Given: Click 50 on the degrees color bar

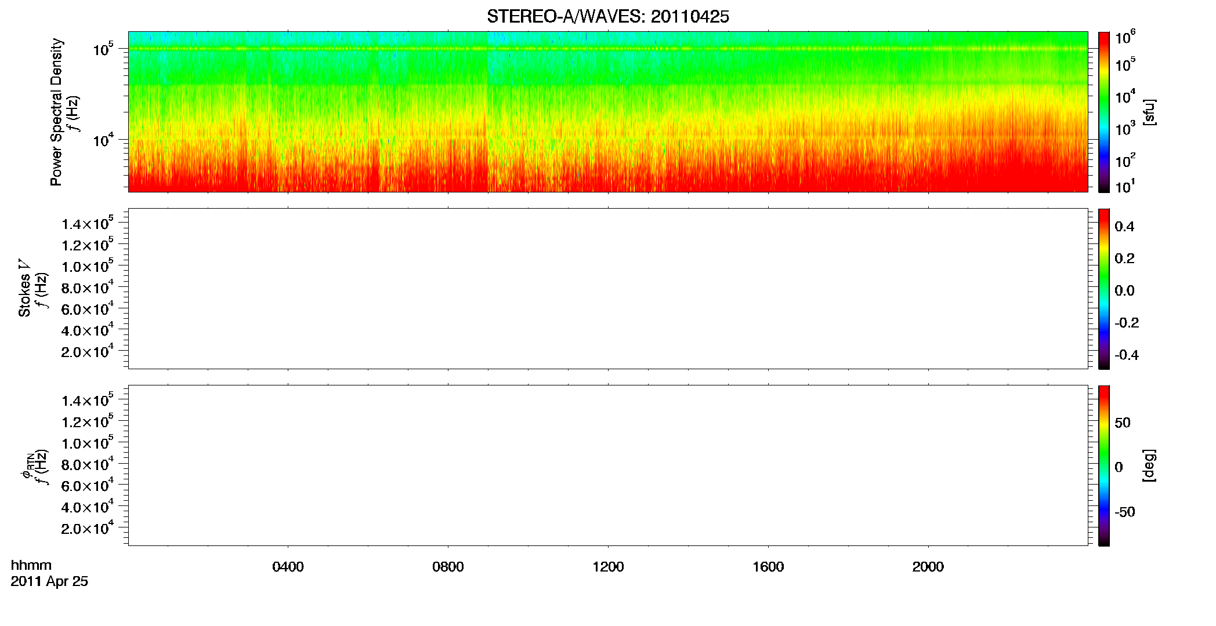Looking at the screenshot, I should pyautogui.click(x=1123, y=423).
